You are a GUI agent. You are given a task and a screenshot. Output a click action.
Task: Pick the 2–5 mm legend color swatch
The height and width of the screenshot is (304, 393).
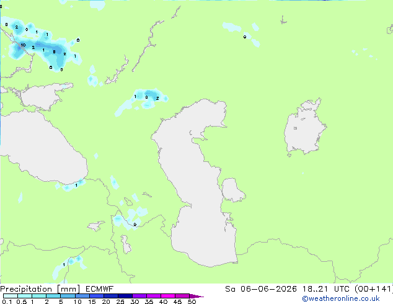(x=53, y=296)
